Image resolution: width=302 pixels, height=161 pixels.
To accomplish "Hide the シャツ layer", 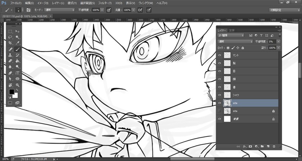I will [219, 95].
